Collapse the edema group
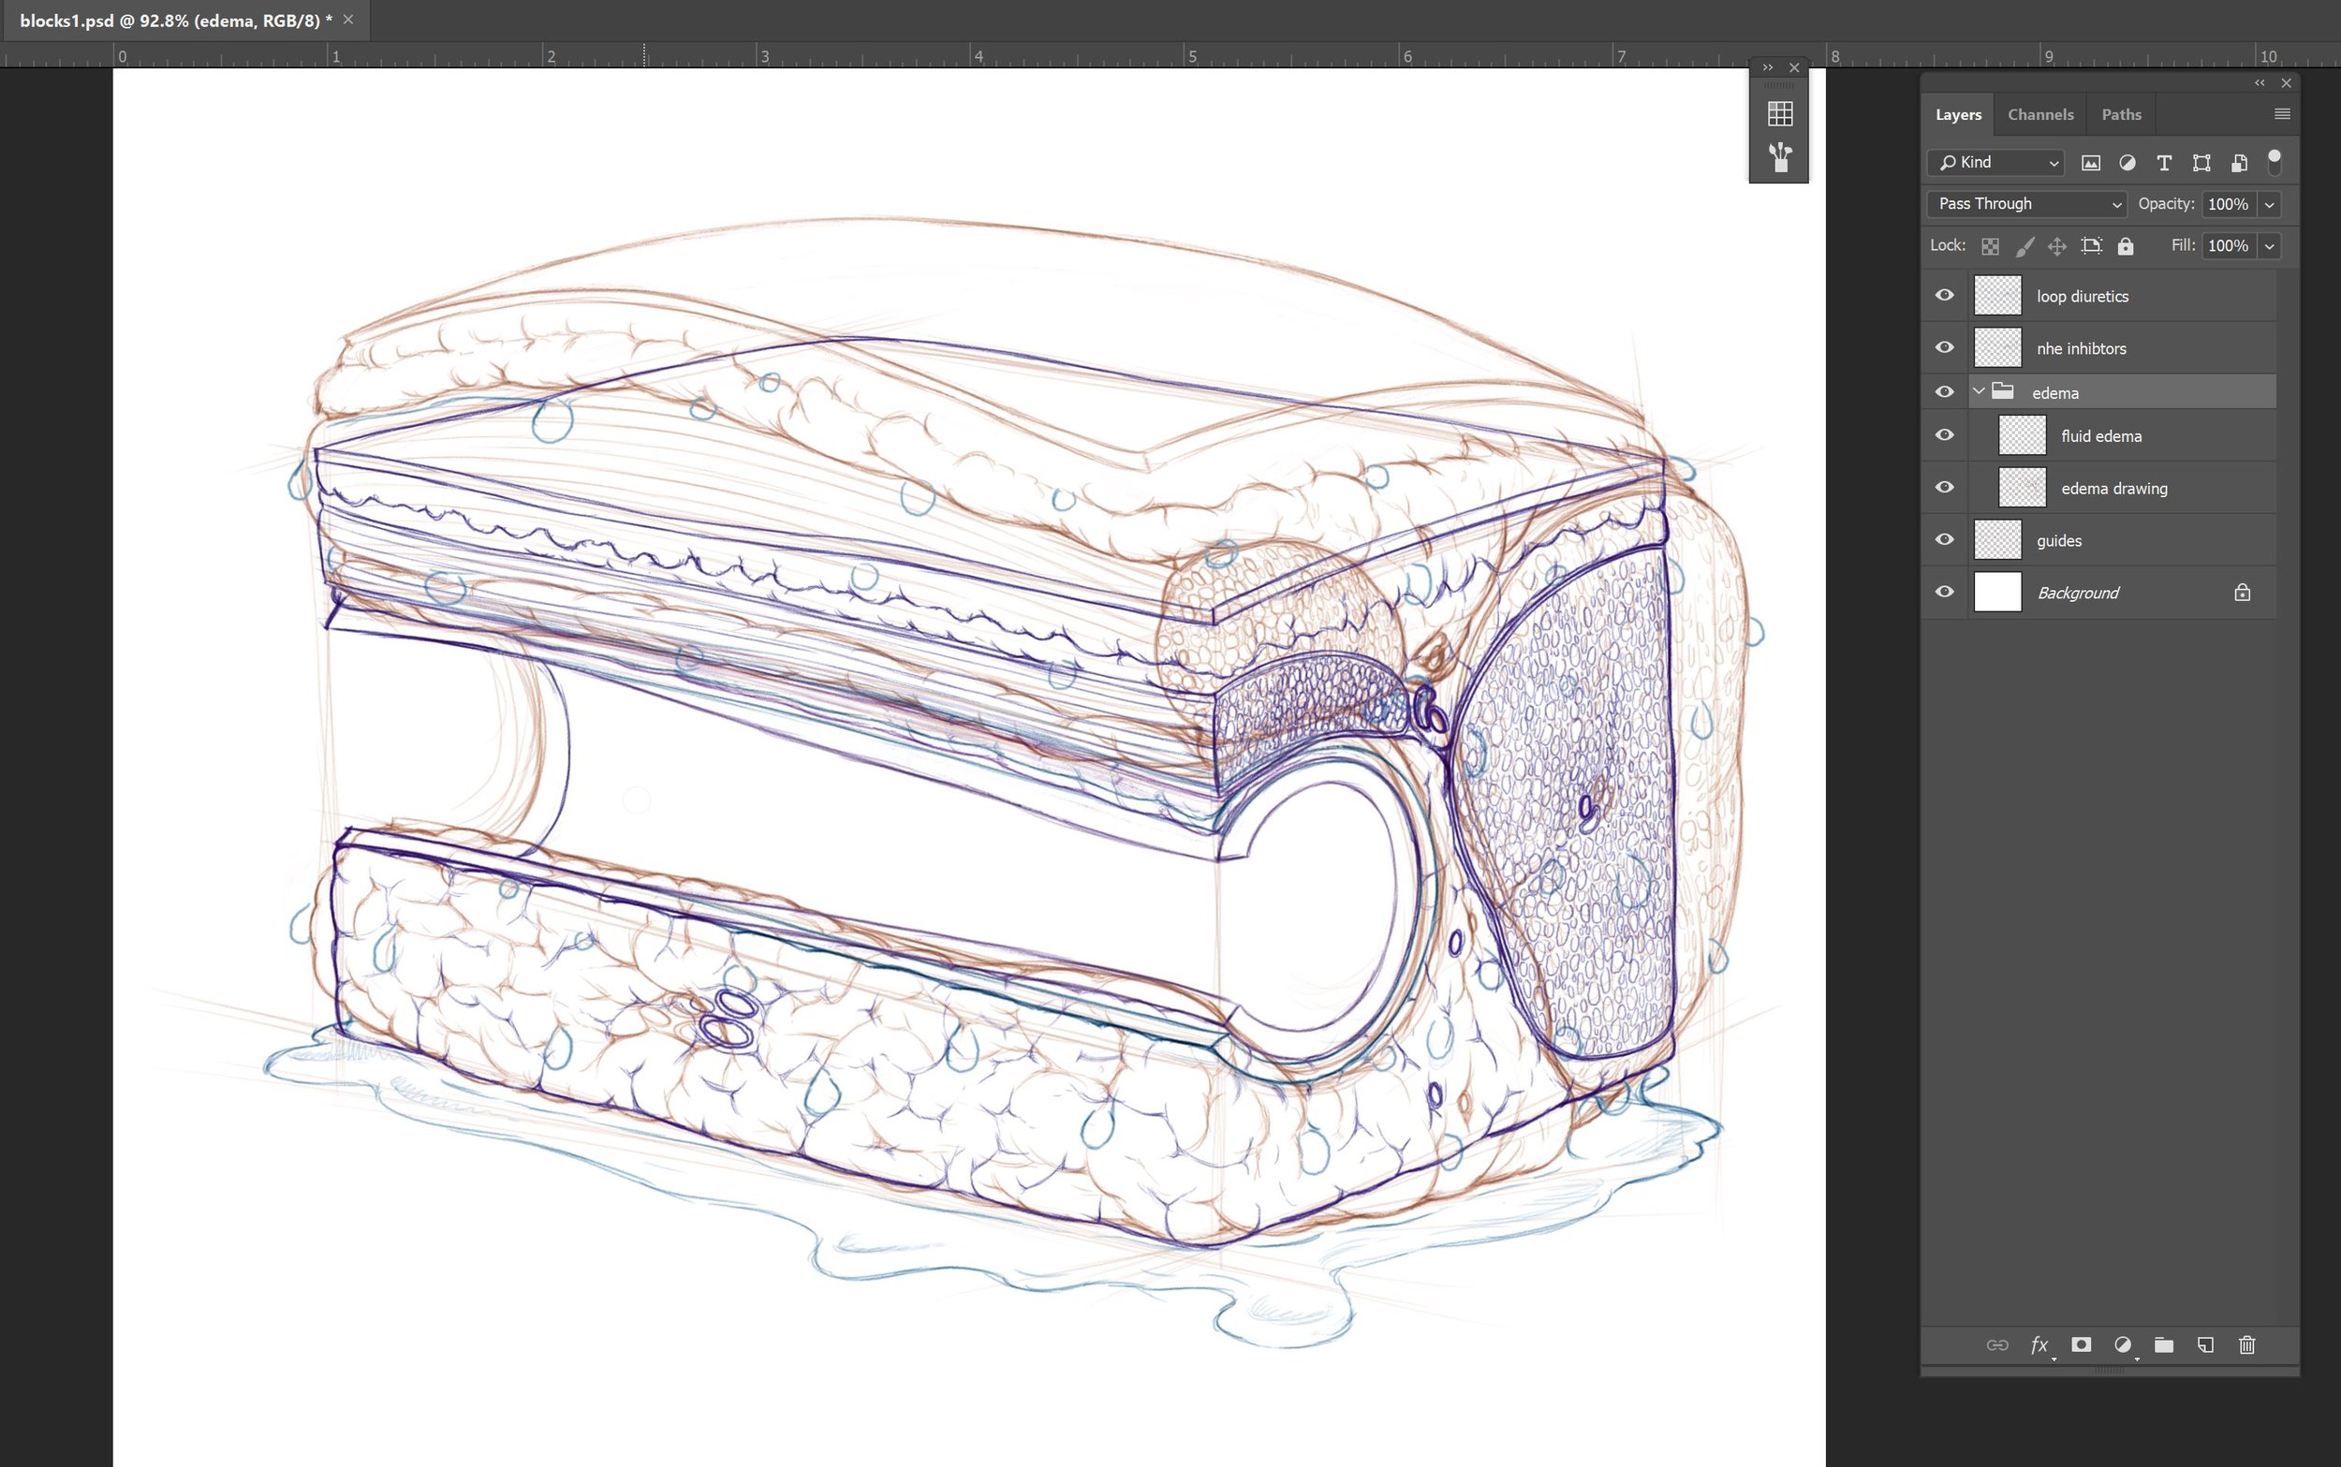This screenshot has height=1467, width=2341. click(1977, 391)
